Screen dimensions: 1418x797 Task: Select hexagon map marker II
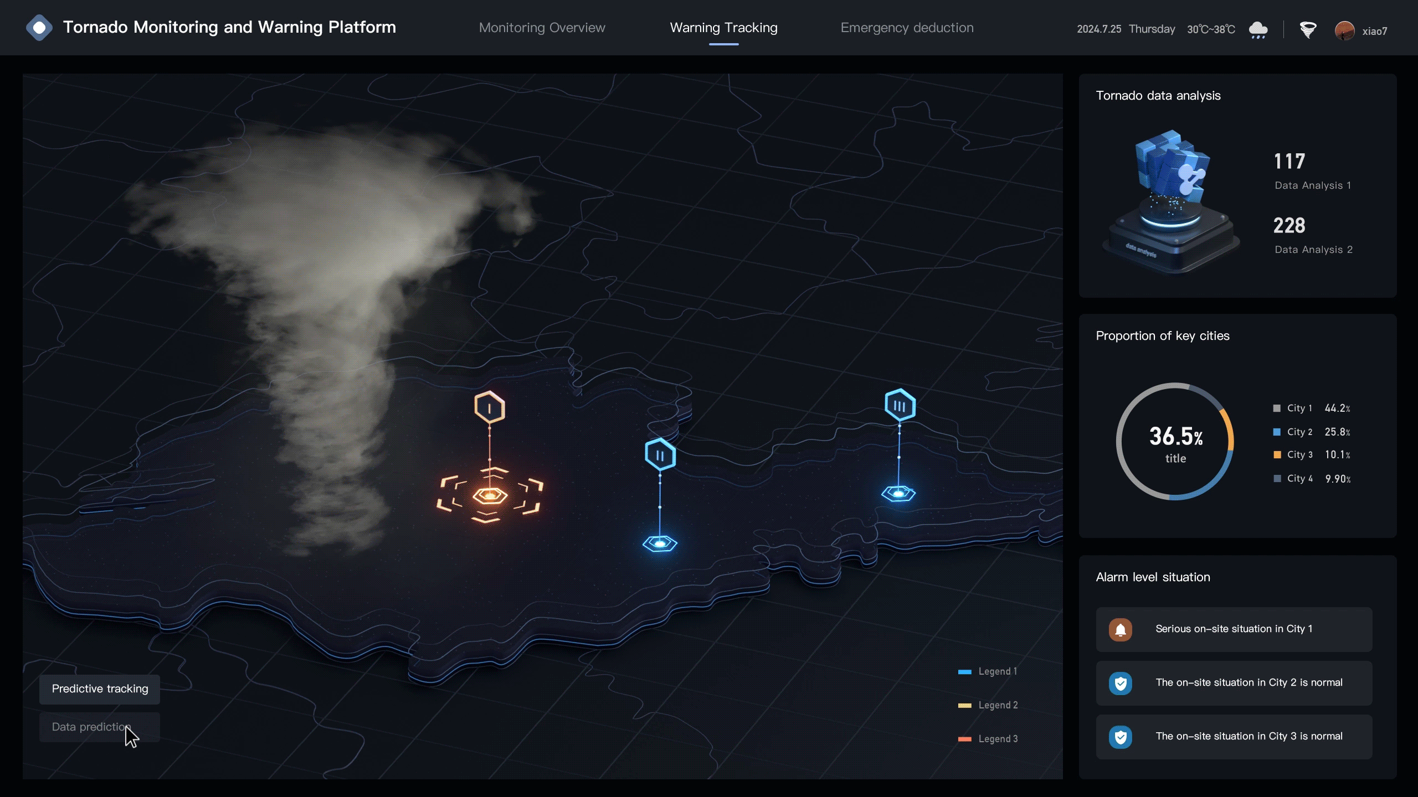[x=660, y=455]
